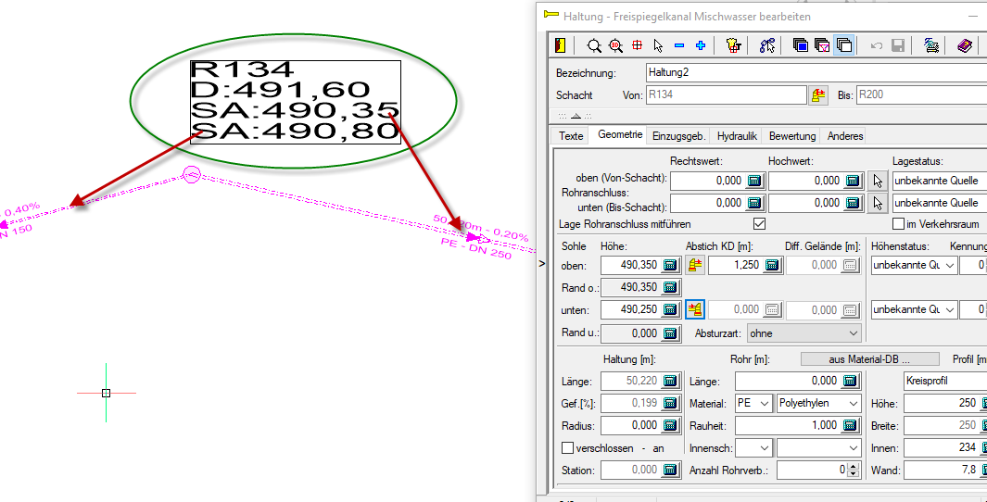This screenshot has height=502, width=987.
Task: Toggle Lage Rohranschluss mitführen checkbox
Action: click(760, 224)
